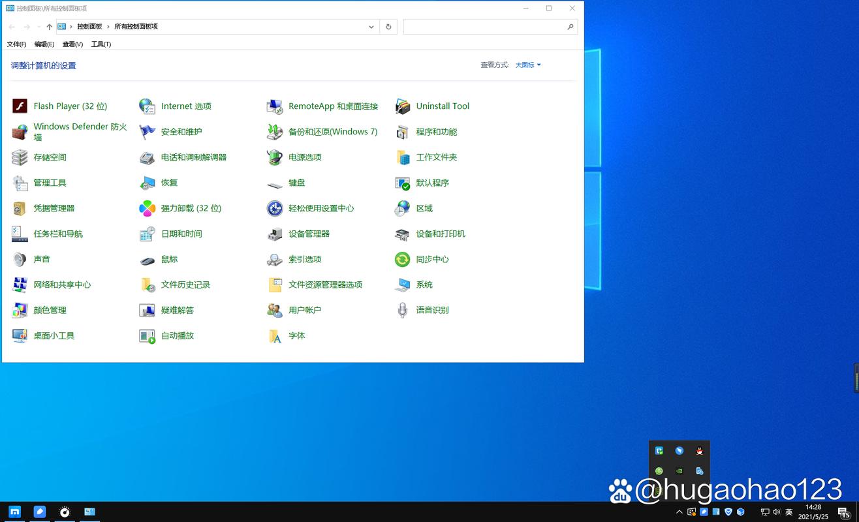
Task: Expand the 查看方式 大图标 dropdown
Action: (527, 65)
